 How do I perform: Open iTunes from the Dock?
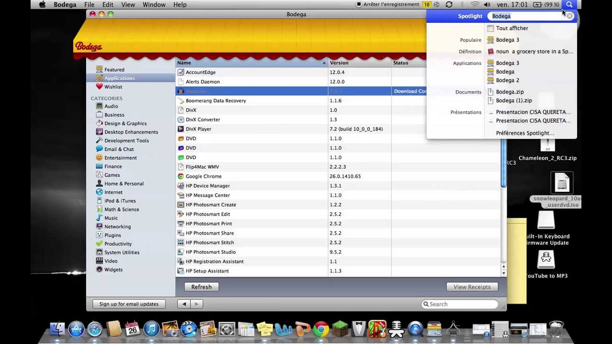(x=152, y=329)
